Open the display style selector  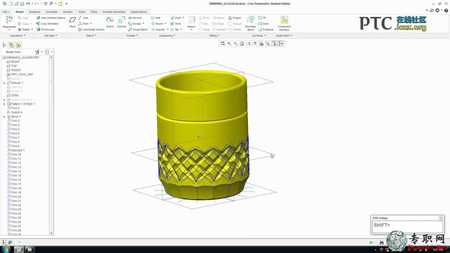[248, 44]
